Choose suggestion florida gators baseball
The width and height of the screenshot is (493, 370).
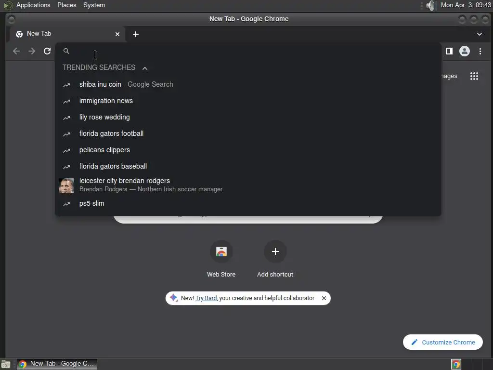pyautogui.click(x=248, y=166)
